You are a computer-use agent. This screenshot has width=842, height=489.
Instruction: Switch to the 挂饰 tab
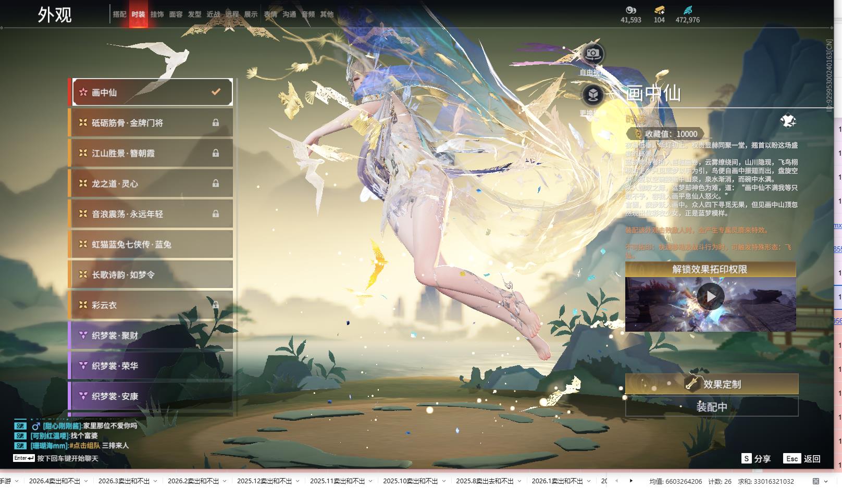(157, 15)
